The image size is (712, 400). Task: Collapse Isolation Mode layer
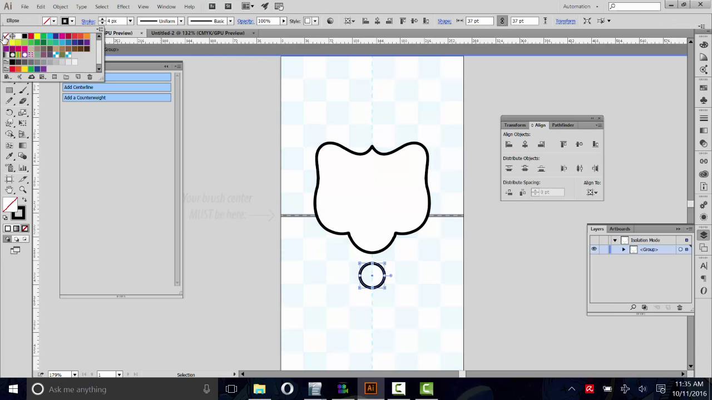pos(615,240)
